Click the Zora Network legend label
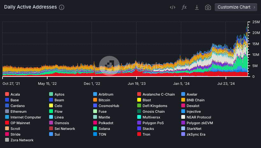This screenshot has height=148, width=261. pyautogui.click(x=22, y=140)
